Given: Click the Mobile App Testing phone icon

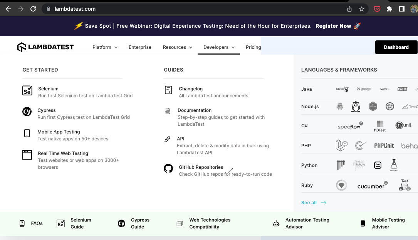Looking at the screenshot, I should [x=27, y=133].
